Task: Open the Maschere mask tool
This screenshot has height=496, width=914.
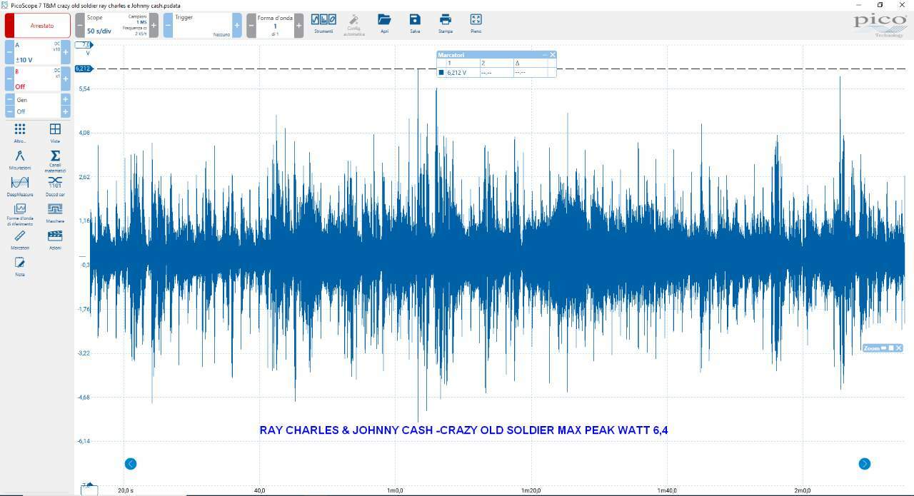Action: pyautogui.click(x=55, y=212)
